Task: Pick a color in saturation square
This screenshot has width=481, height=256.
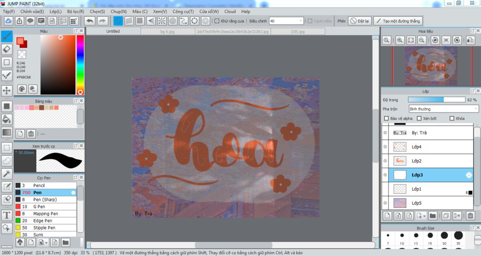Action: [x=58, y=65]
